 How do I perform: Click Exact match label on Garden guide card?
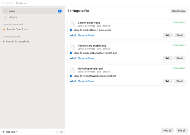[179, 22]
